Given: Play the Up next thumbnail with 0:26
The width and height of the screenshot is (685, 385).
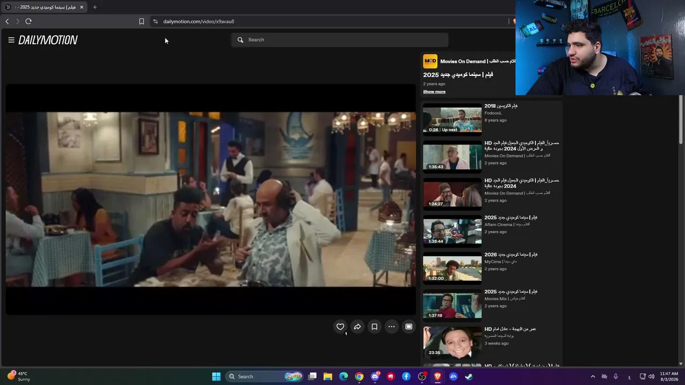Looking at the screenshot, I should point(452,119).
